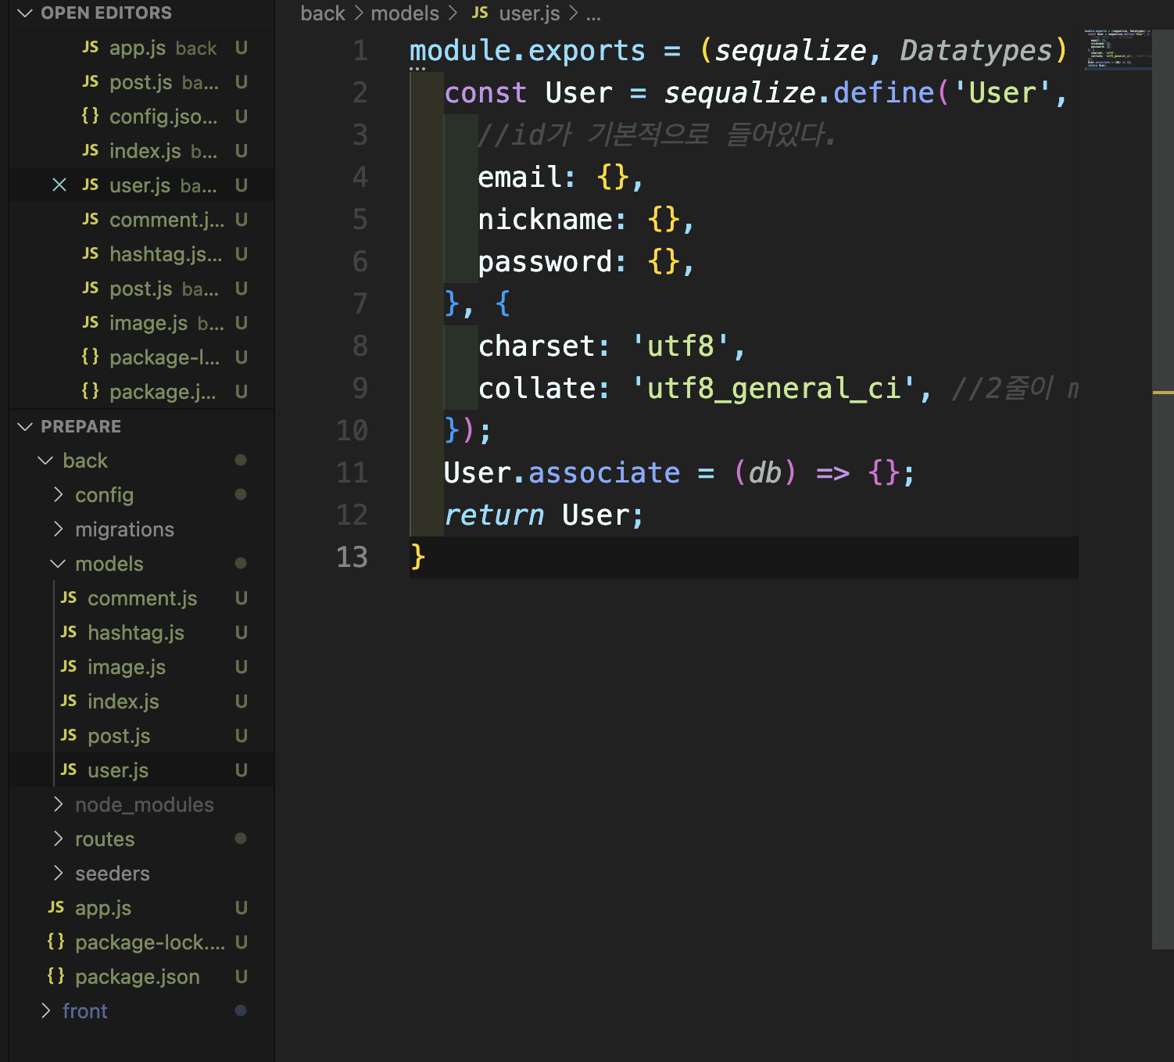Click 'module' on line 1
Image resolution: width=1174 pixels, height=1062 pixels.
tap(460, 51)
